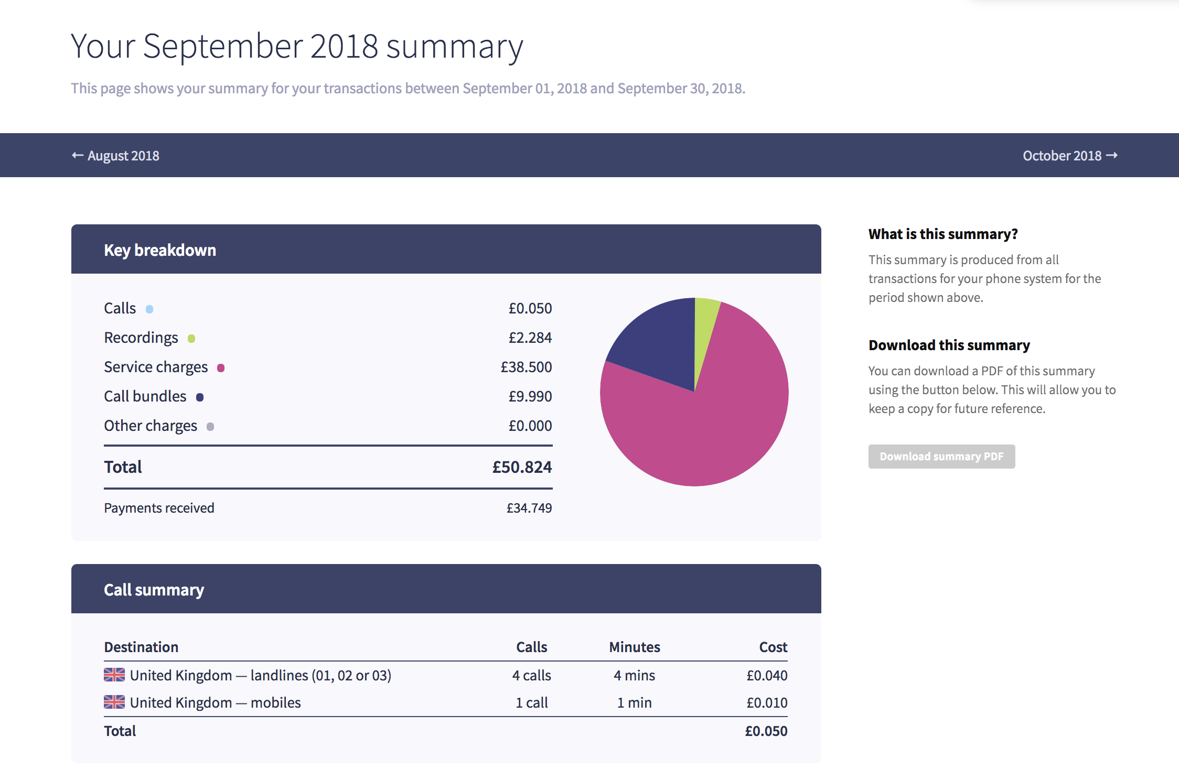
Task: Click the total amount £50.824
Action: 522,467
